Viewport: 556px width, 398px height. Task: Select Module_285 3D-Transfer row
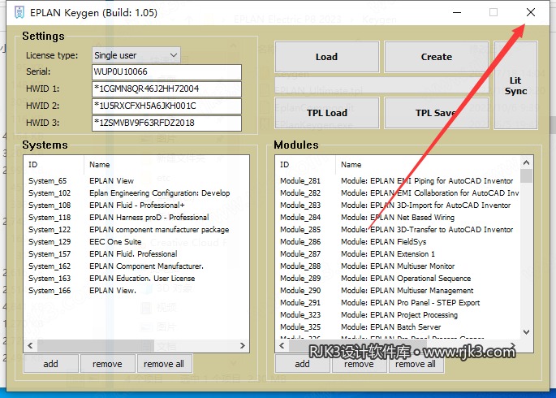[x=398, y=230]
